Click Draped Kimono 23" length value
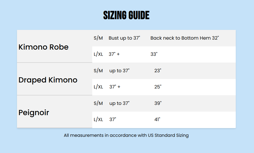 158,71
